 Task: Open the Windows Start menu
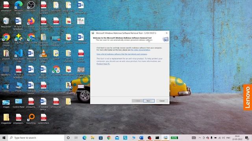click(x=4, y=137)
